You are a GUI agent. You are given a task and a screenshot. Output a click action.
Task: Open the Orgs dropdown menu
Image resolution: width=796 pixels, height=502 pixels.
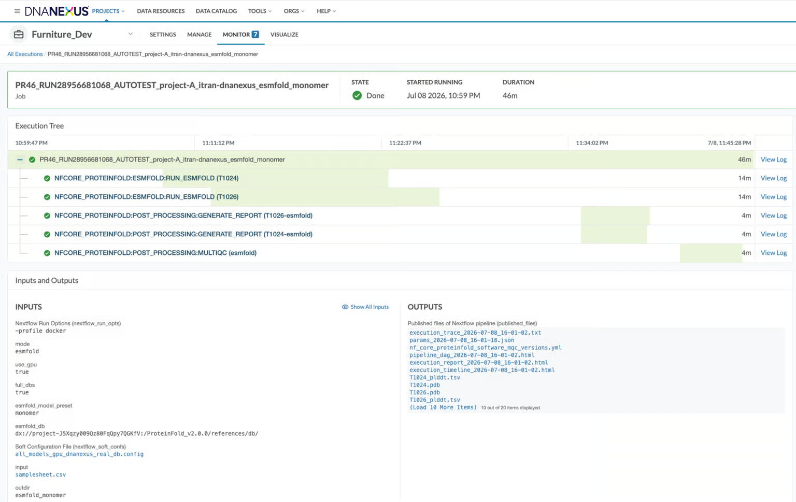click(x=294, y=11)
